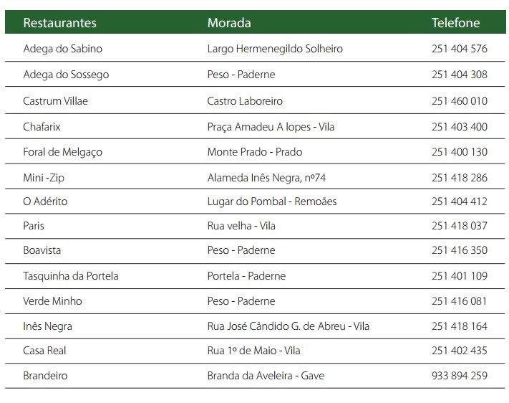Screen dimensions: 509x403
Task: Click phone number 251 404 576
Action: [x=460, y=49]
